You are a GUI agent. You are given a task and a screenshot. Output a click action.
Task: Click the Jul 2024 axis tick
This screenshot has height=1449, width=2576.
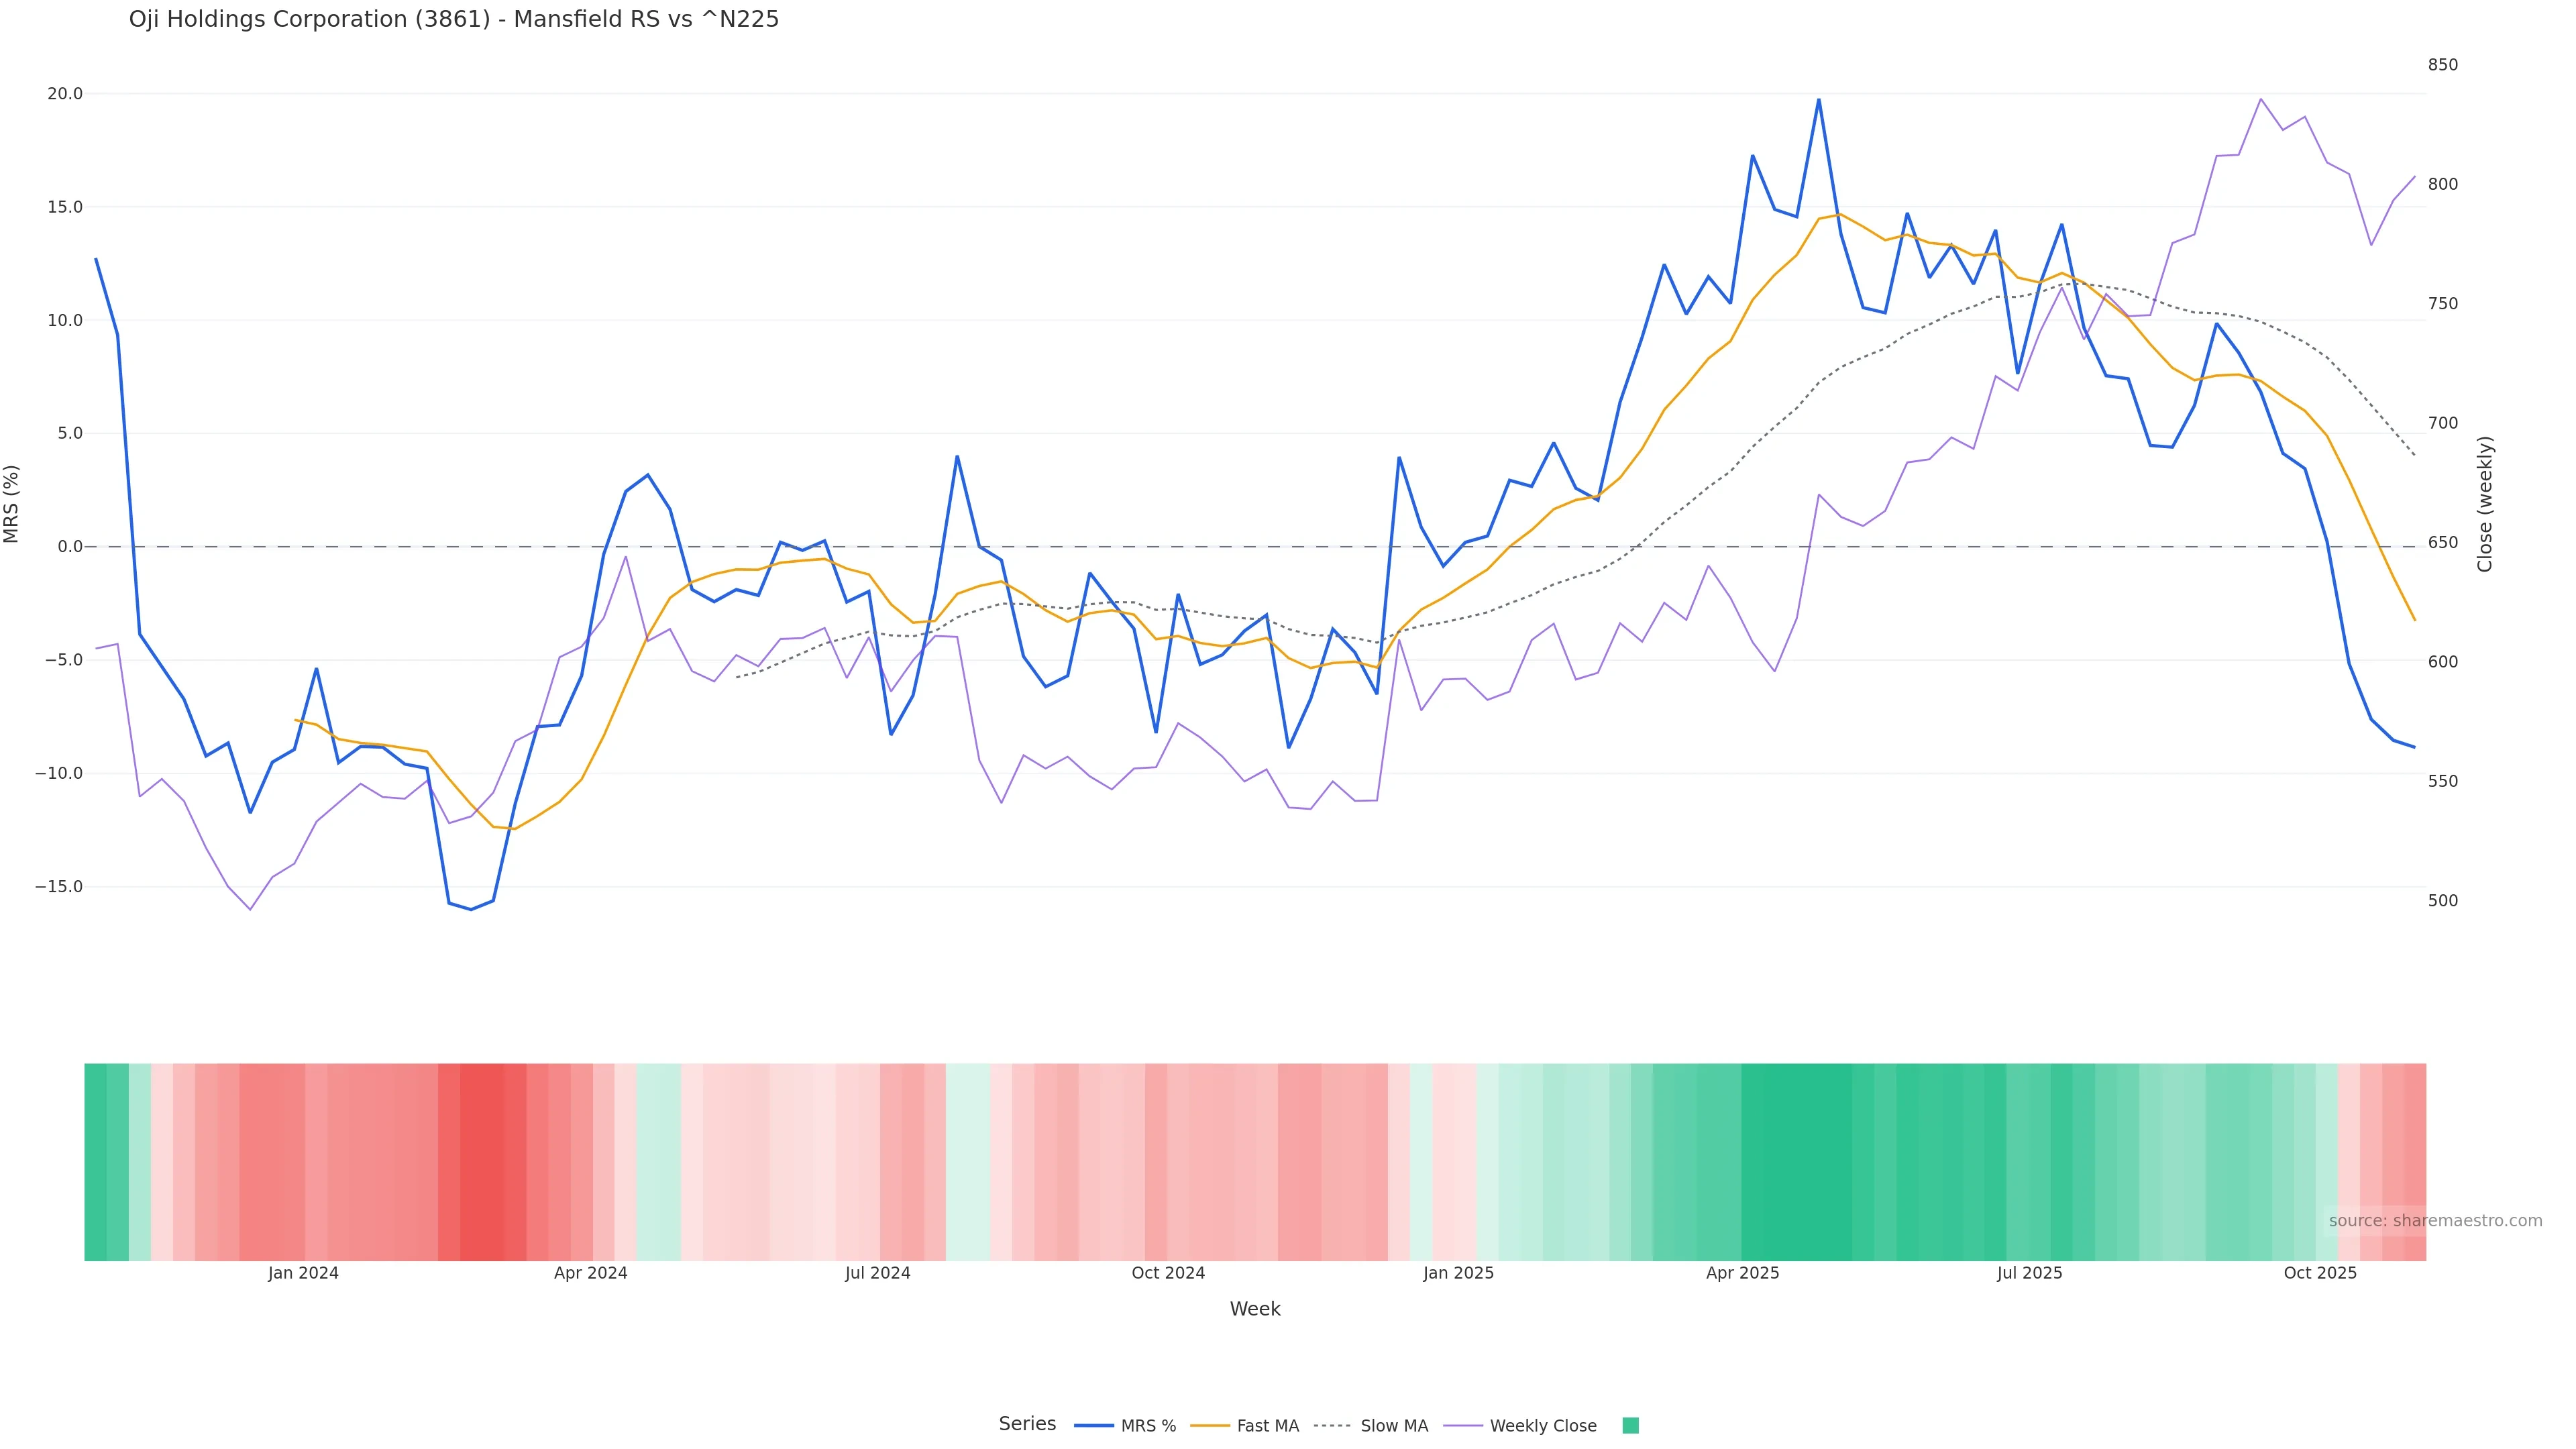pos(878,1273)
